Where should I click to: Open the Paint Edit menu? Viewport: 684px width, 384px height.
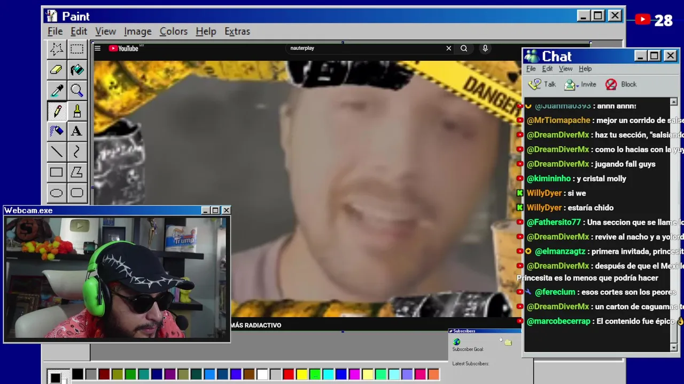tap(79, 31)
